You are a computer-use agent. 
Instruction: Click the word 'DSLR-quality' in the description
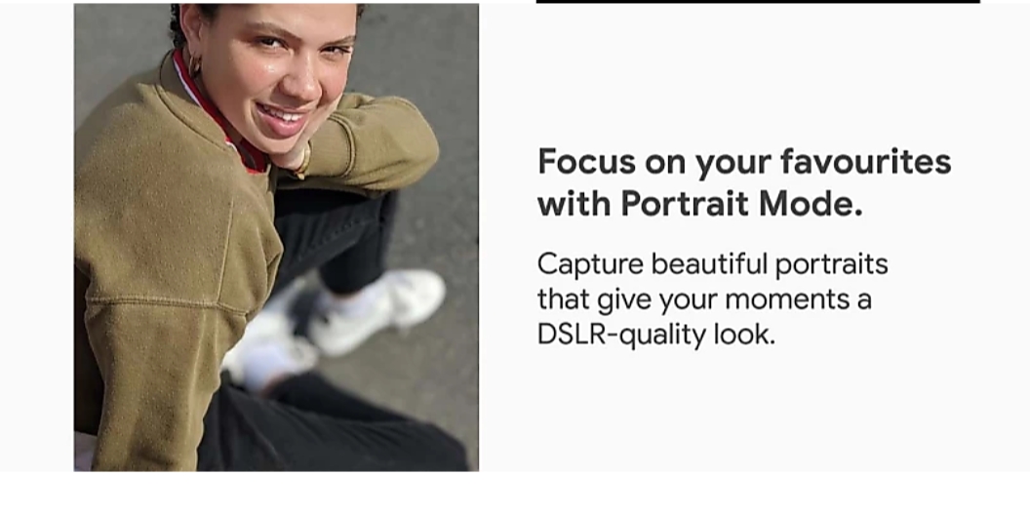click(621, 336)
